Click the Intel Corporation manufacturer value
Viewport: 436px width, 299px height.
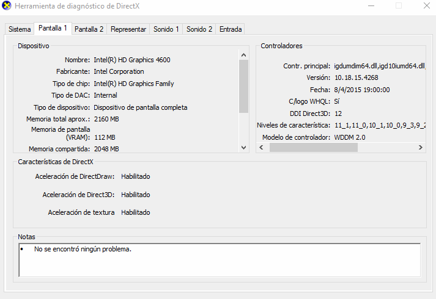tap(119, 71)
